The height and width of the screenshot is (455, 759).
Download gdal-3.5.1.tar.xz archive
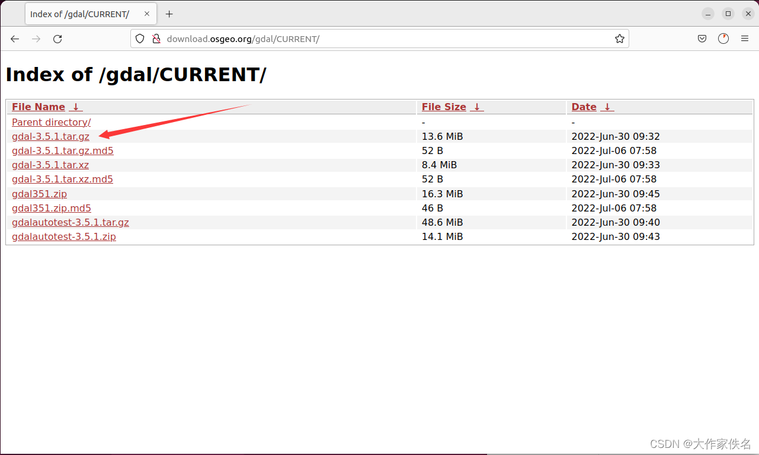point(50,165)
